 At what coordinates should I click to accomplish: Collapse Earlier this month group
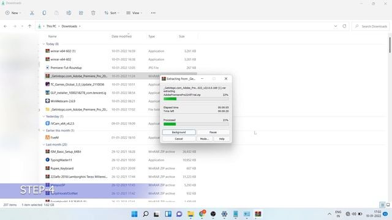(43, 130)
